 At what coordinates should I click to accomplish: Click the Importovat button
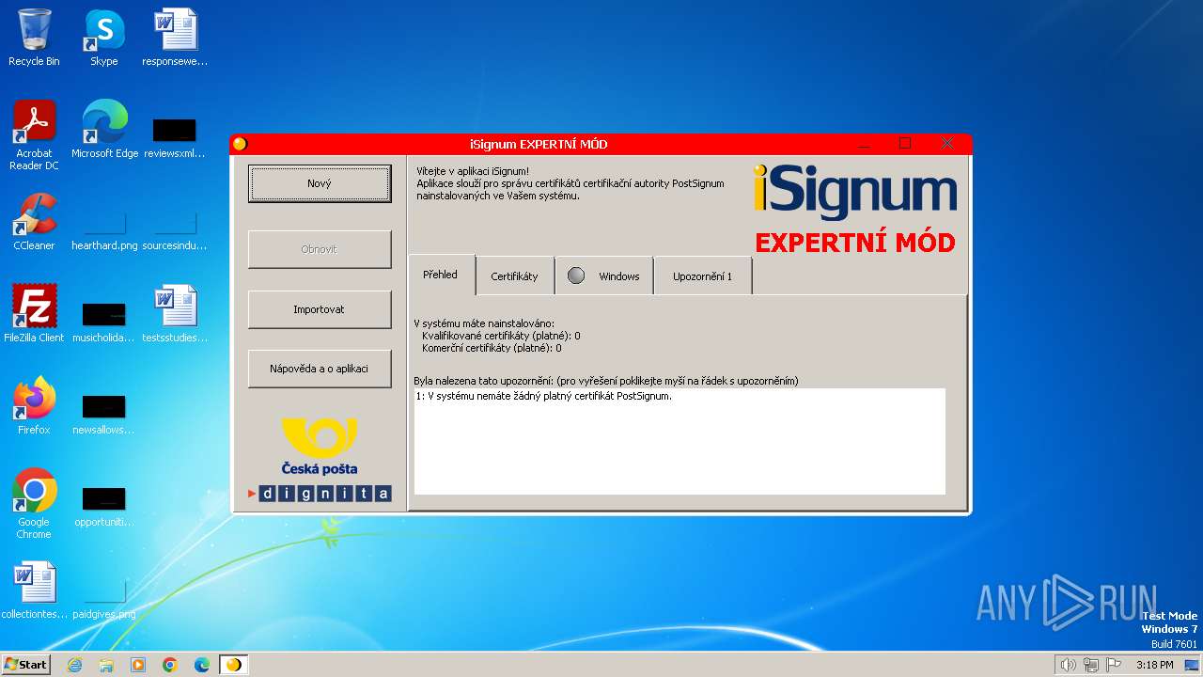[x=320, y=309]
